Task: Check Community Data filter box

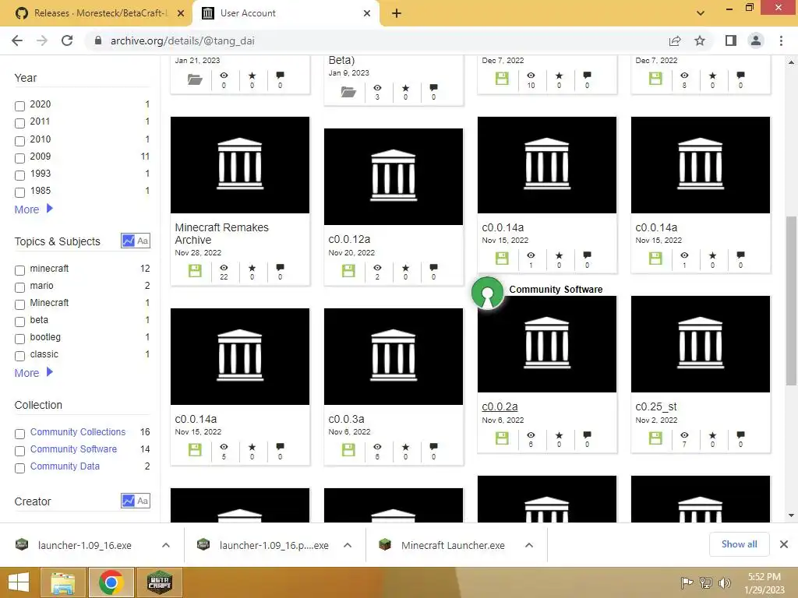Action: coord(19,468)
